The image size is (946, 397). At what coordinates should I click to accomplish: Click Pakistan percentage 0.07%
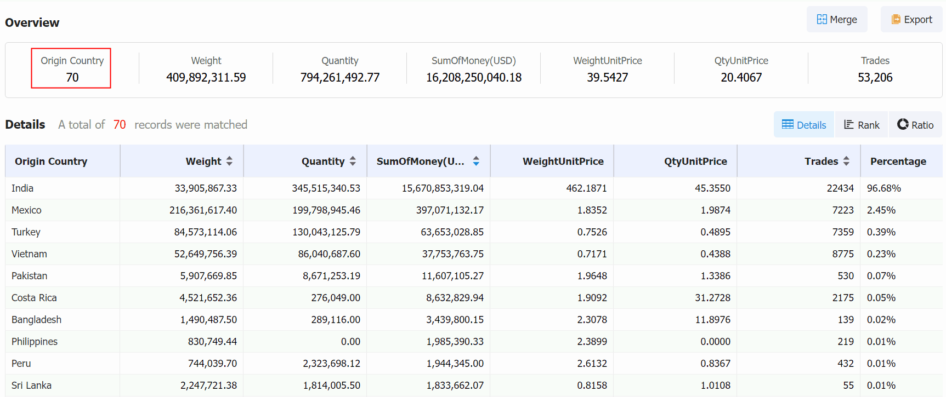(881, 276)
